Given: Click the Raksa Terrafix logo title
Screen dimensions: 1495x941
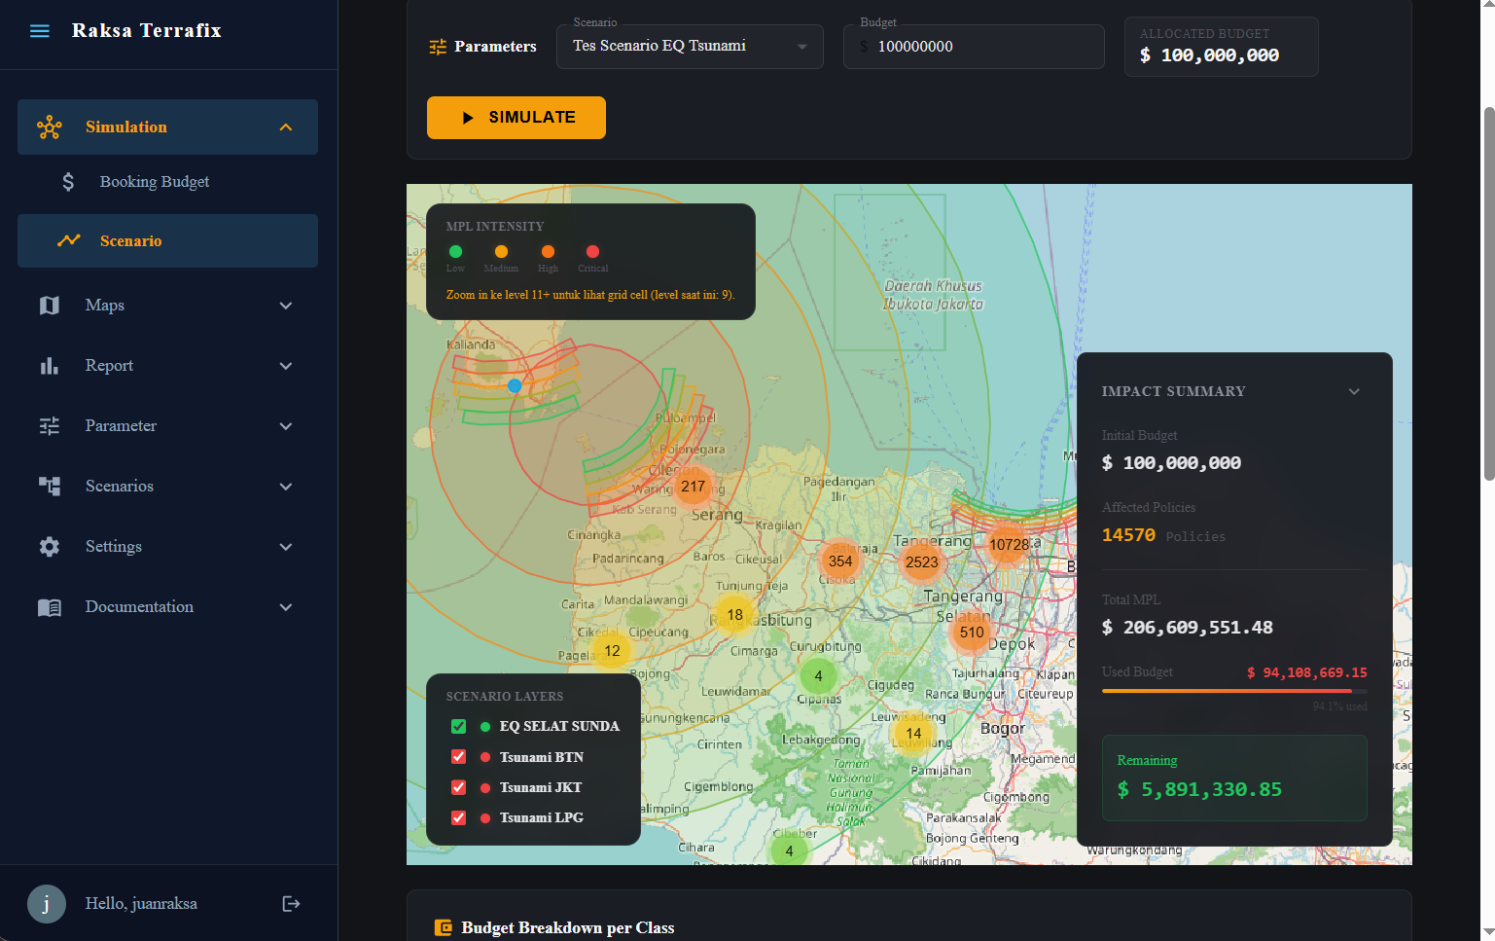Looking at the screenshot, I should (x=147, y=31).
